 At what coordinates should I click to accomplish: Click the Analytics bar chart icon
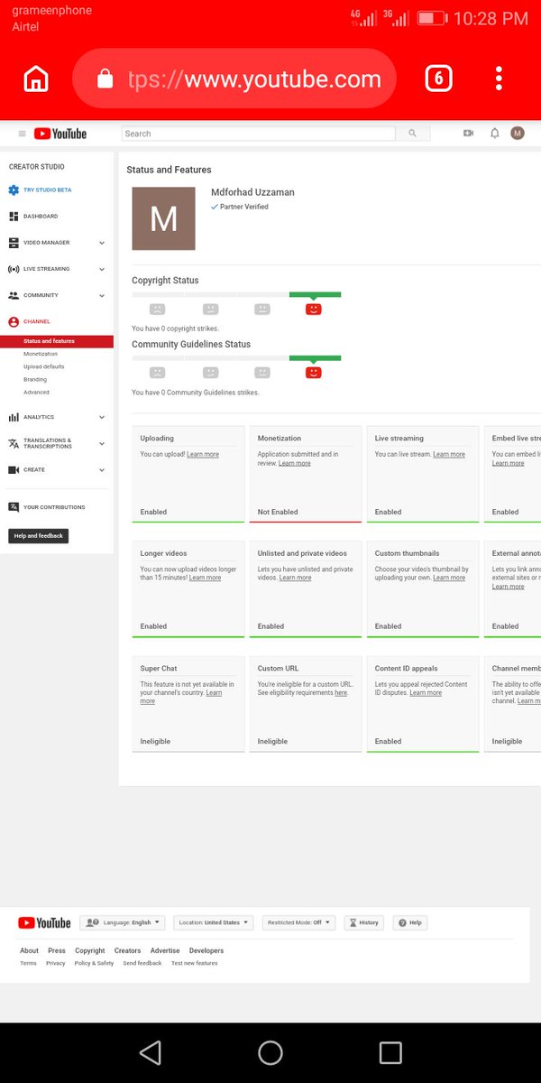[x=14, y=417]
